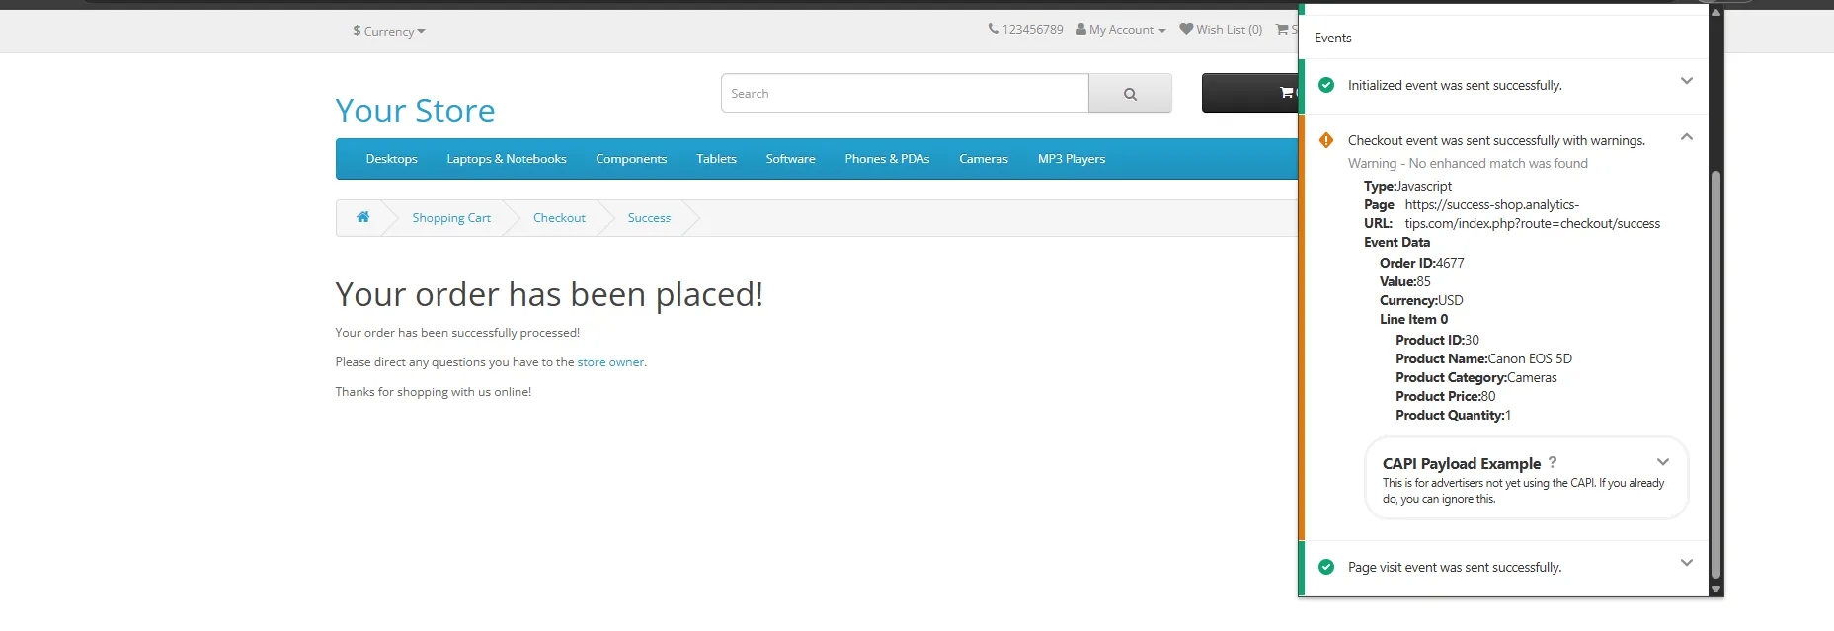1834x631 pixels.
Task: Click the search magnifier button
Action: coord(1130,93)
